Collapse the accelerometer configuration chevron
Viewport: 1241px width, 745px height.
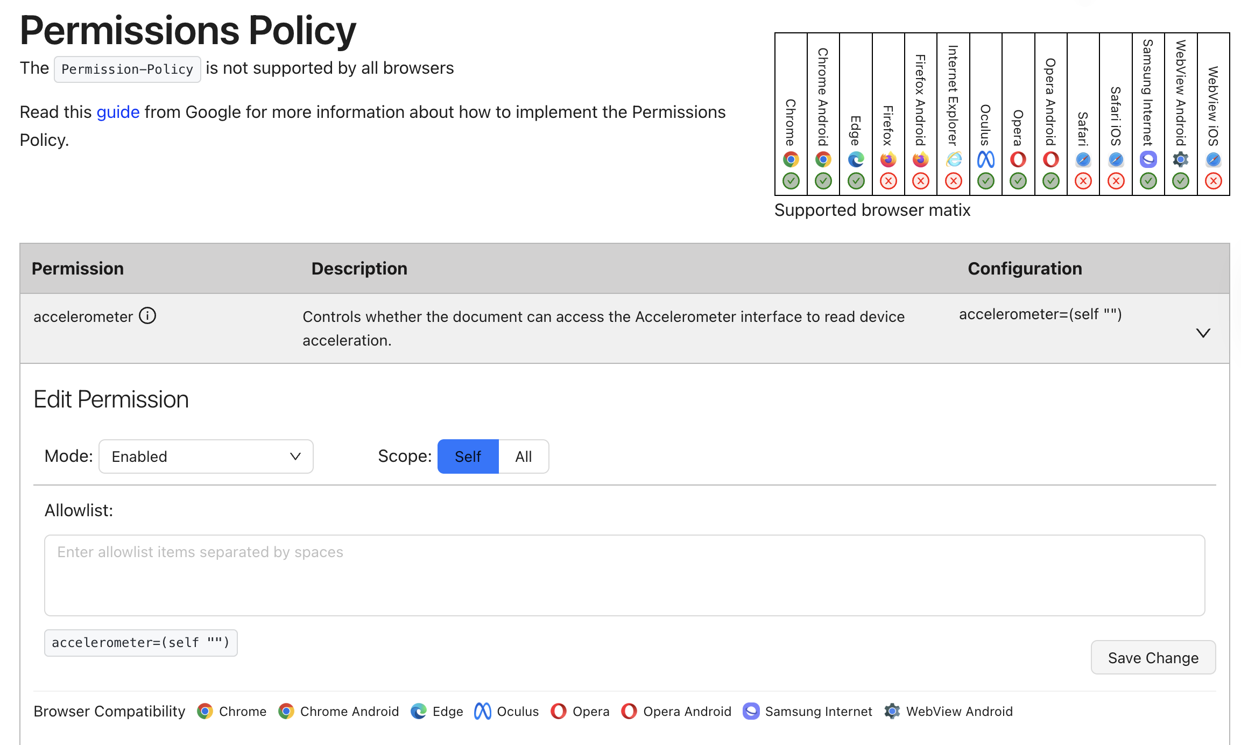[x=1203, y=333]
